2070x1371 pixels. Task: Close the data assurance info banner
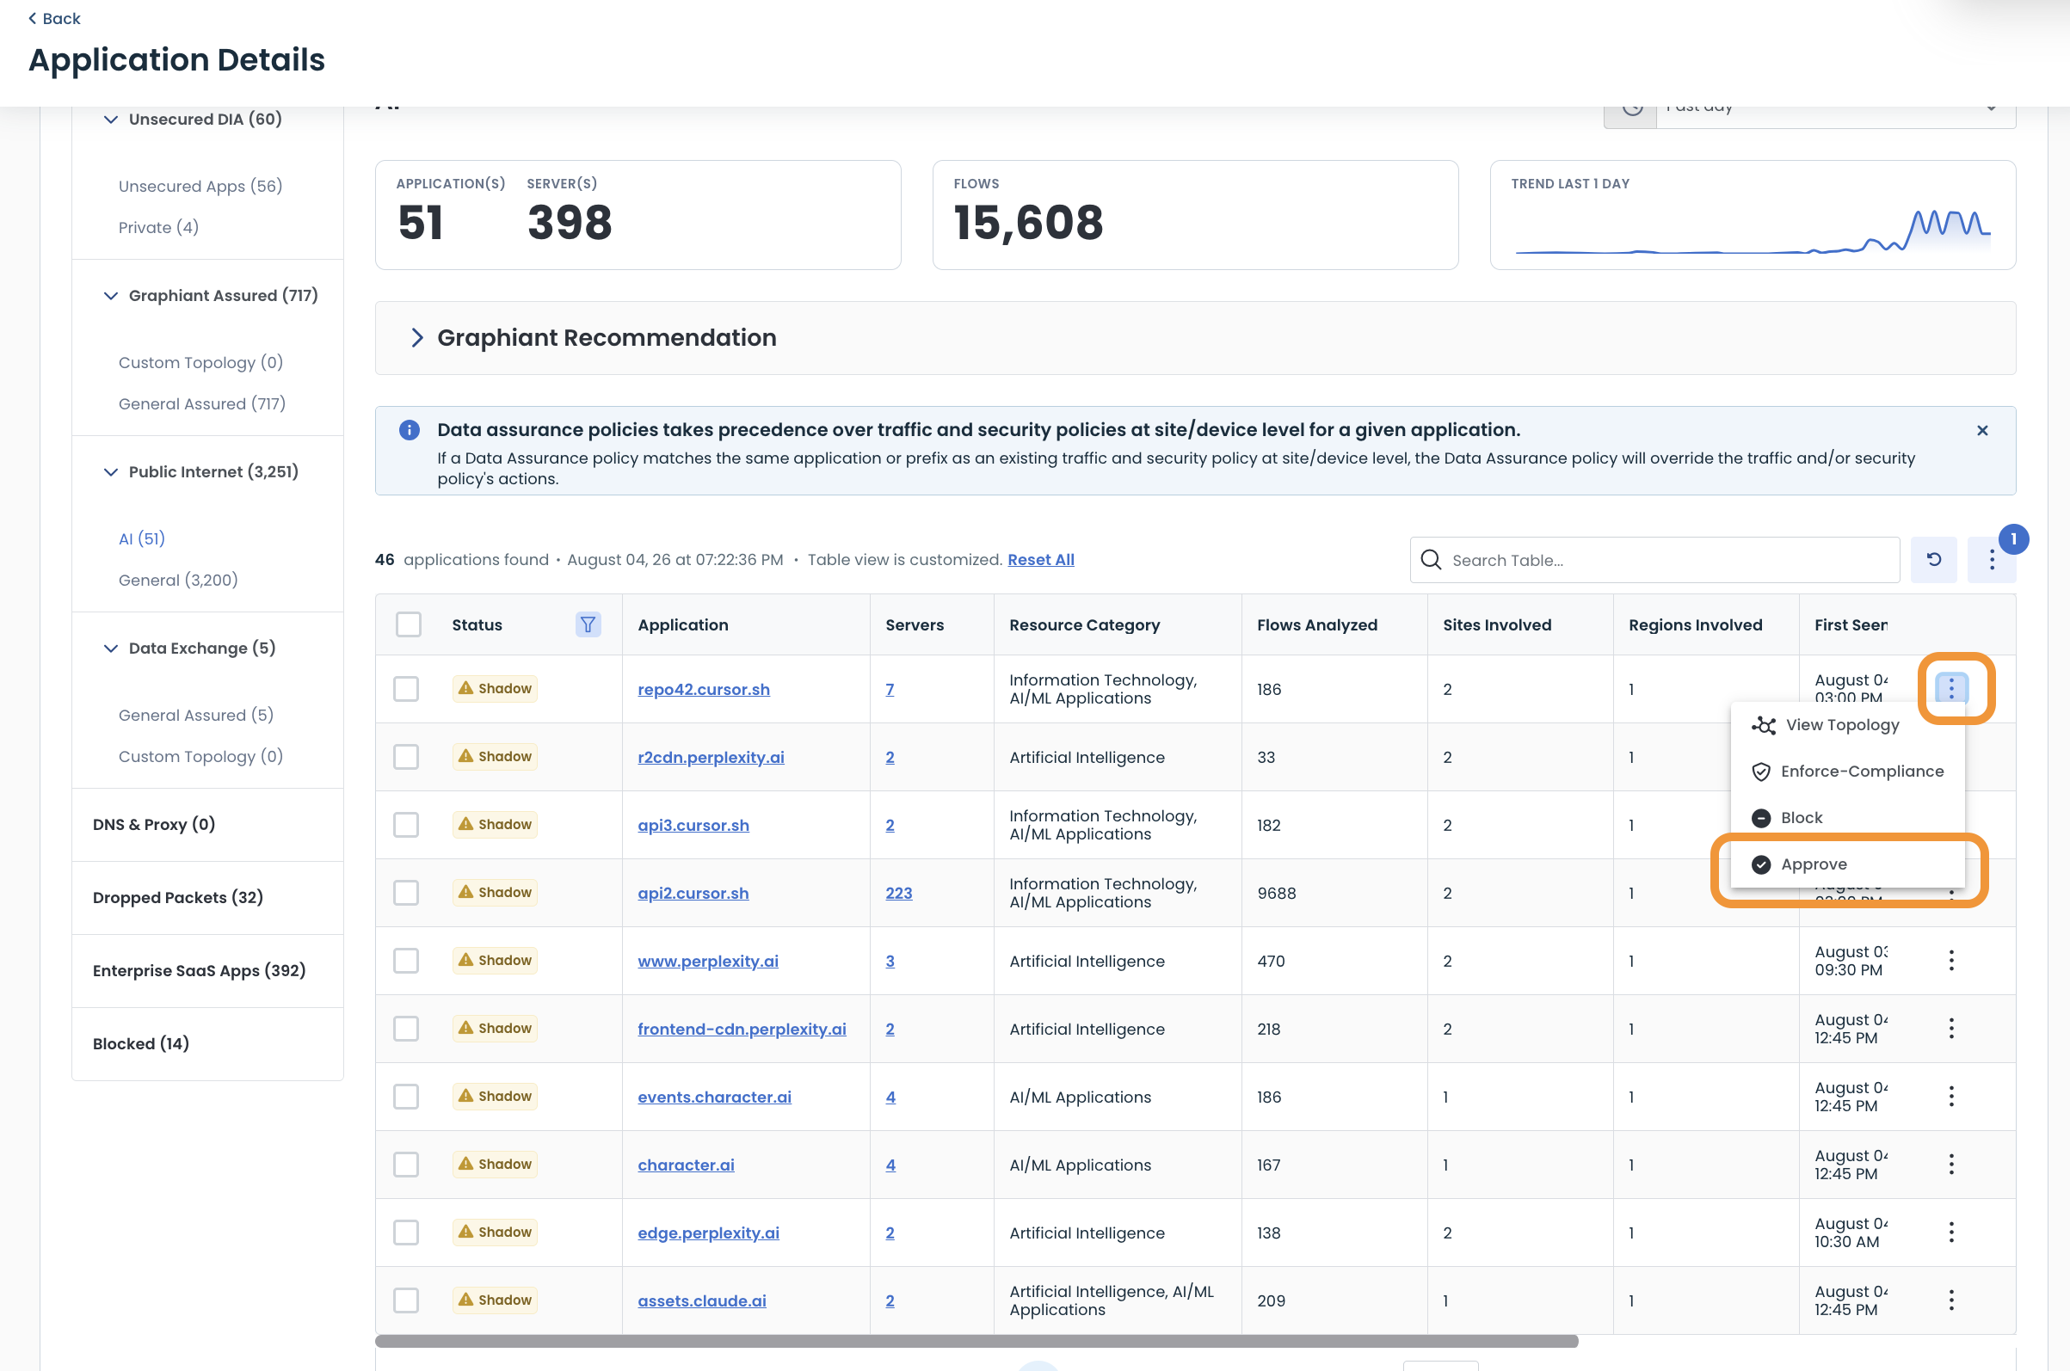click(x=1981, y=430)
